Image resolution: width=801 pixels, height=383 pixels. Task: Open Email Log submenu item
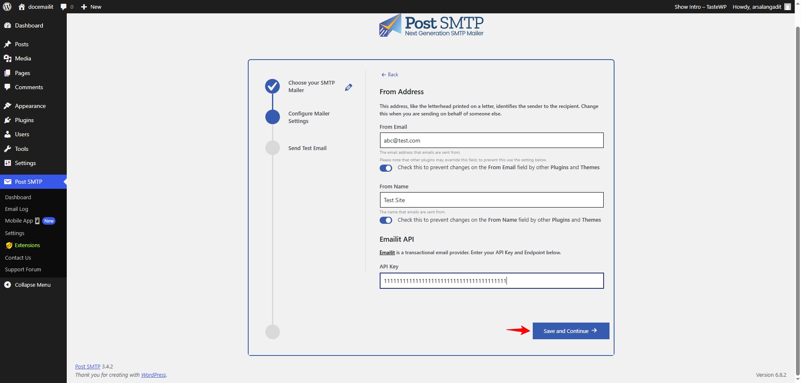pos(17,209)
